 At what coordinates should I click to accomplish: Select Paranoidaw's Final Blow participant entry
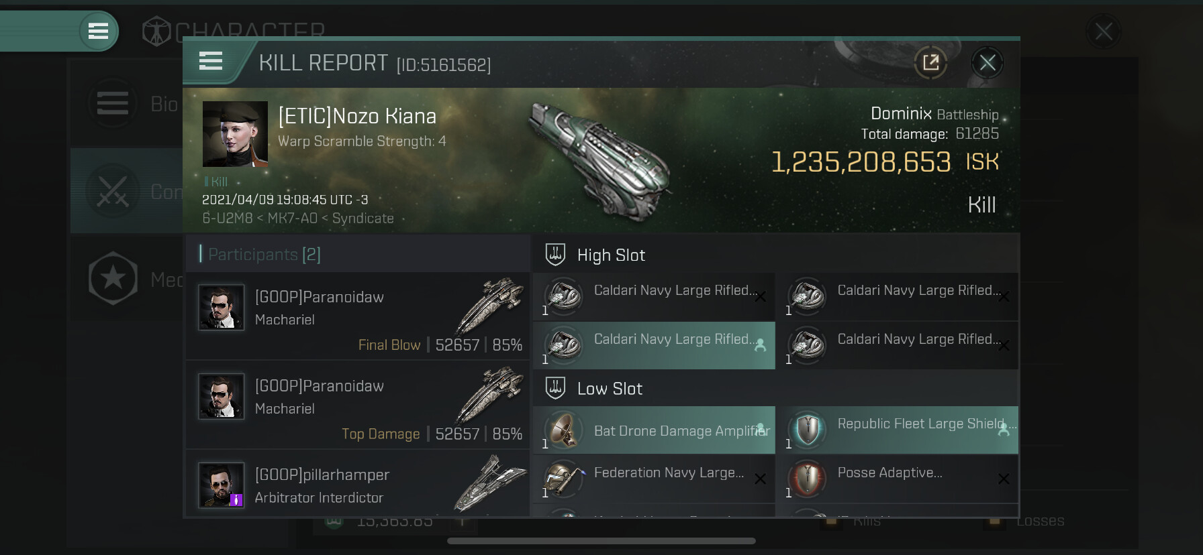pyautogui.click(x=358, y=316)
